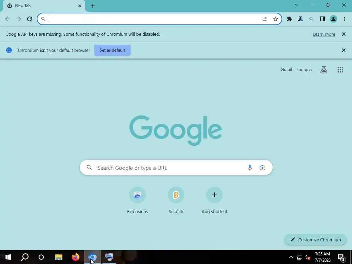Click the muted volume tray icon
Screen dimensions: 352x264
click(x=307, y=257)
